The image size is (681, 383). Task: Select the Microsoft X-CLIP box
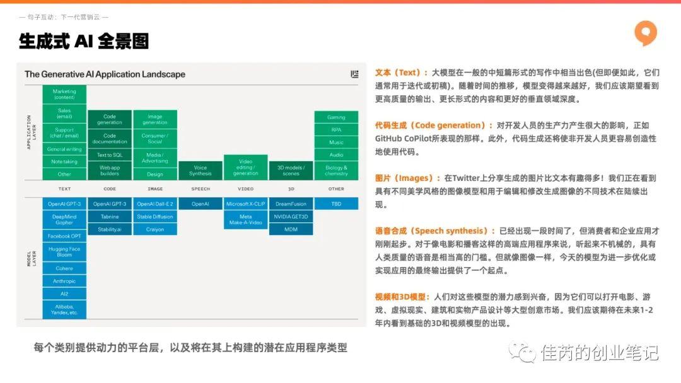(x=245, y=204)
